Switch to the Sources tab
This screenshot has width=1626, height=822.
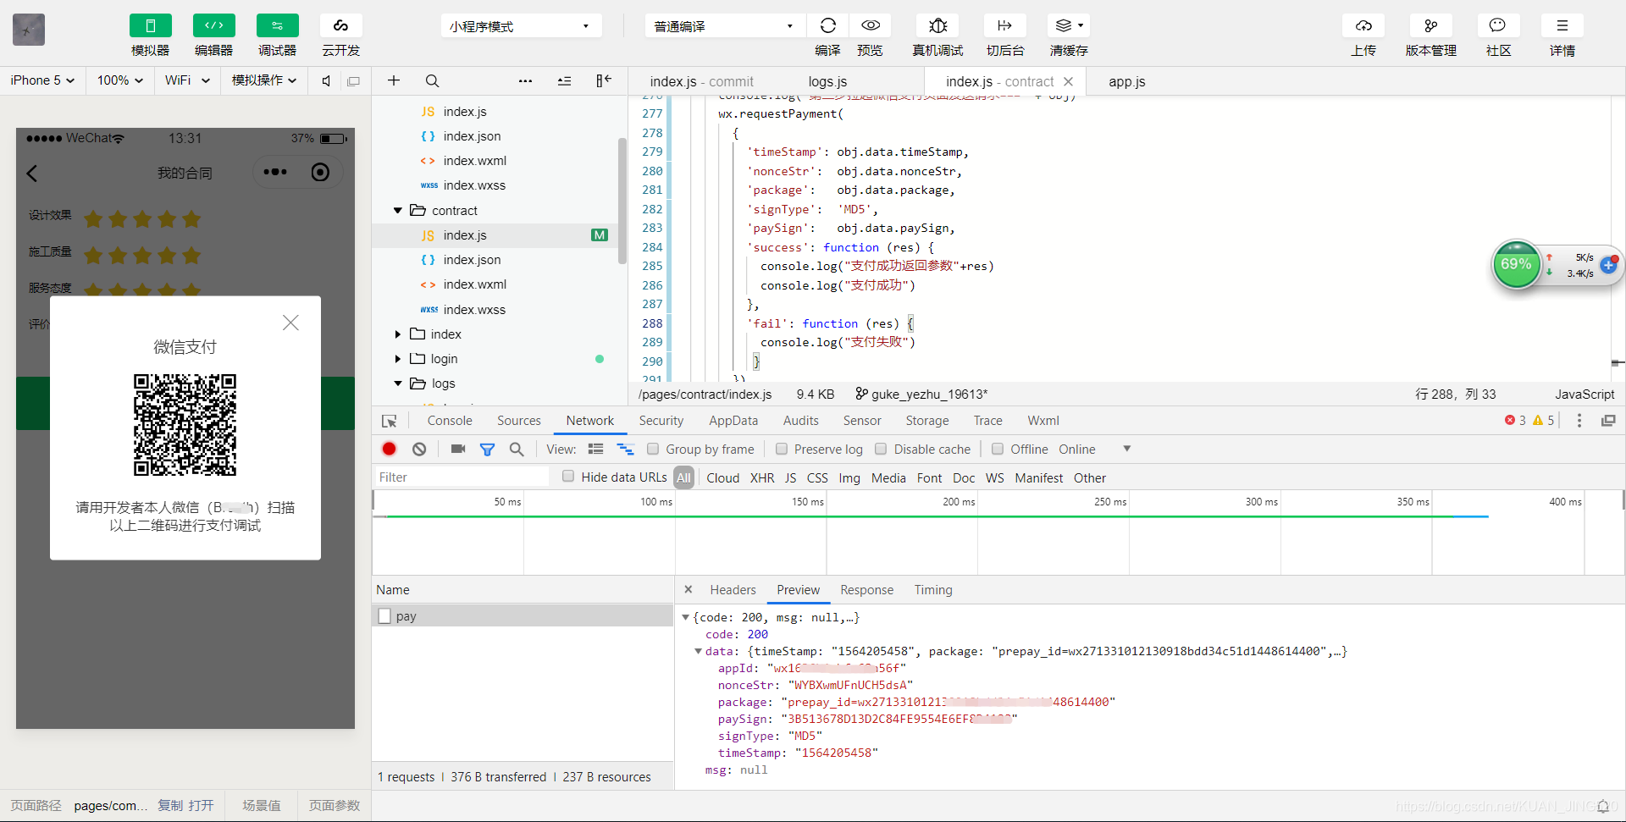(x=518, y=421)
